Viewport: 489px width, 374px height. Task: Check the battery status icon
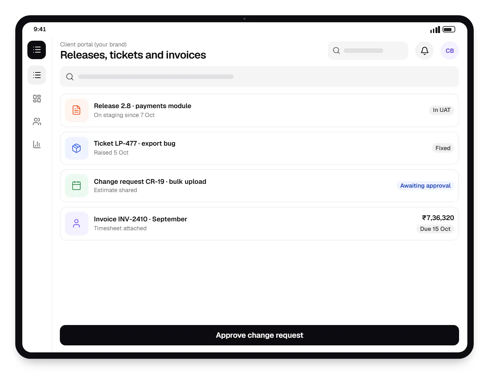coord(449,30)
